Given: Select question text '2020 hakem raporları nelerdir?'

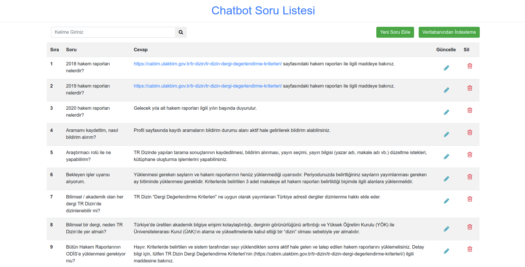Looking at the screenshot, I should click(88, 112).
